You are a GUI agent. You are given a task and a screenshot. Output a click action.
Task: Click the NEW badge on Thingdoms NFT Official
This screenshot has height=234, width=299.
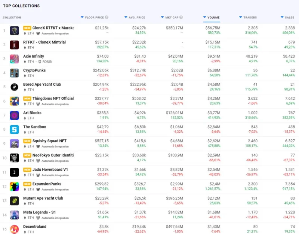click(27, 98)
